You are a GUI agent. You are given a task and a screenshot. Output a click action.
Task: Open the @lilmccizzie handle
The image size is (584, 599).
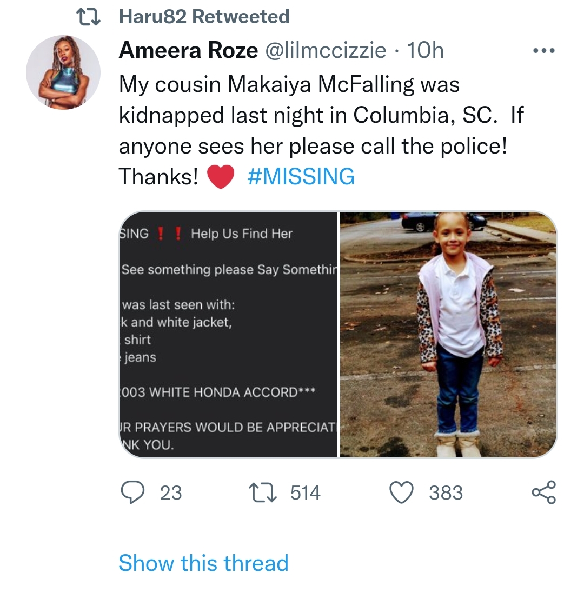[324, 51]
